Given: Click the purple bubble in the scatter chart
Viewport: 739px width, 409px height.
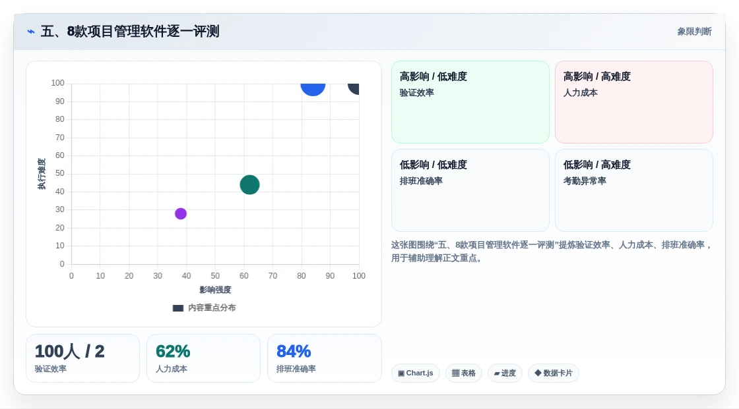Looking at the screenshot, I should [181, 213].
